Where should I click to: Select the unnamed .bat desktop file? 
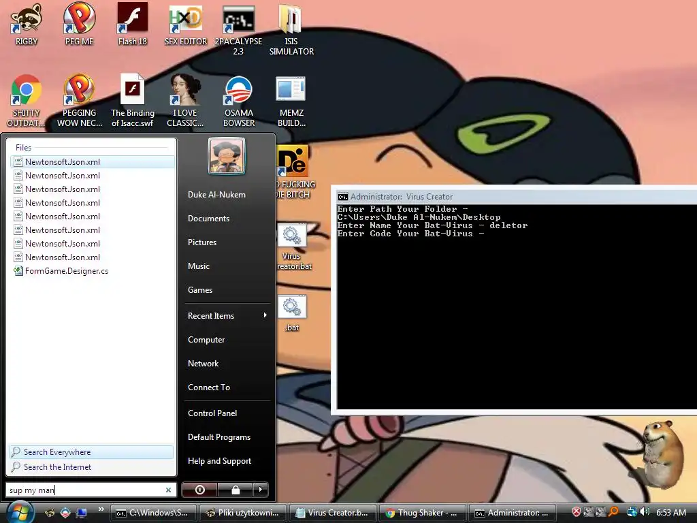coord(292,313)
